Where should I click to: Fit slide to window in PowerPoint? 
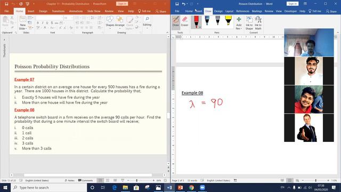point(165,180)
